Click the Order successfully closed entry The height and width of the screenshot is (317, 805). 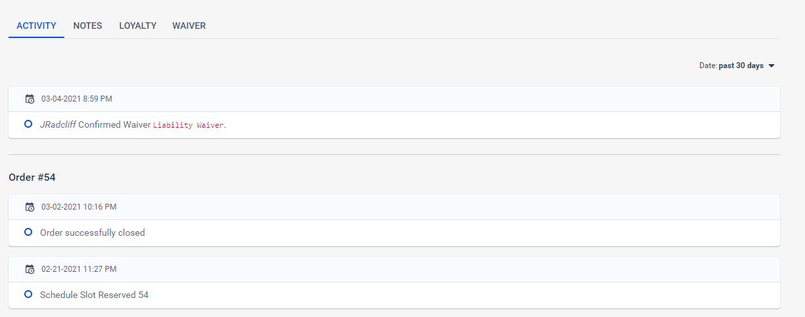pyautogui.click(x=93, y=233)
